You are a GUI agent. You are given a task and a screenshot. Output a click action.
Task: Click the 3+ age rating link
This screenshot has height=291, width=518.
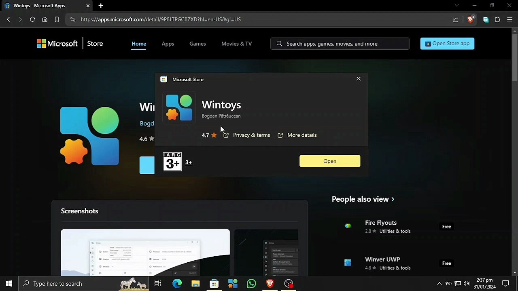click(x=189, y=162)
